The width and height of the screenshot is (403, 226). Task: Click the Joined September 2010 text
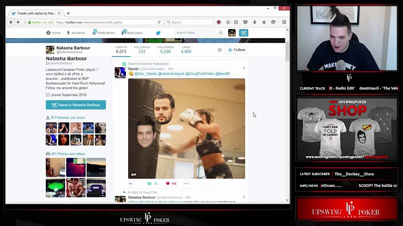click(69, 95)
